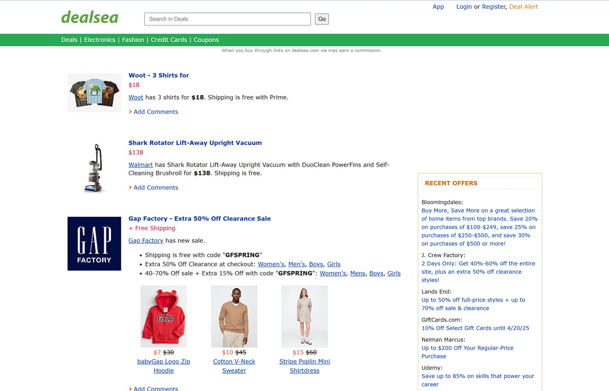Open Lands End Up to 50% off offer

(473, 304)
